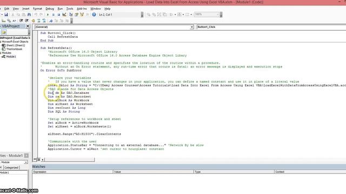The height and width of the screenshot is (194, 346).
Task: Run the macro with the play icon
Action: click(x=48, y=15)
